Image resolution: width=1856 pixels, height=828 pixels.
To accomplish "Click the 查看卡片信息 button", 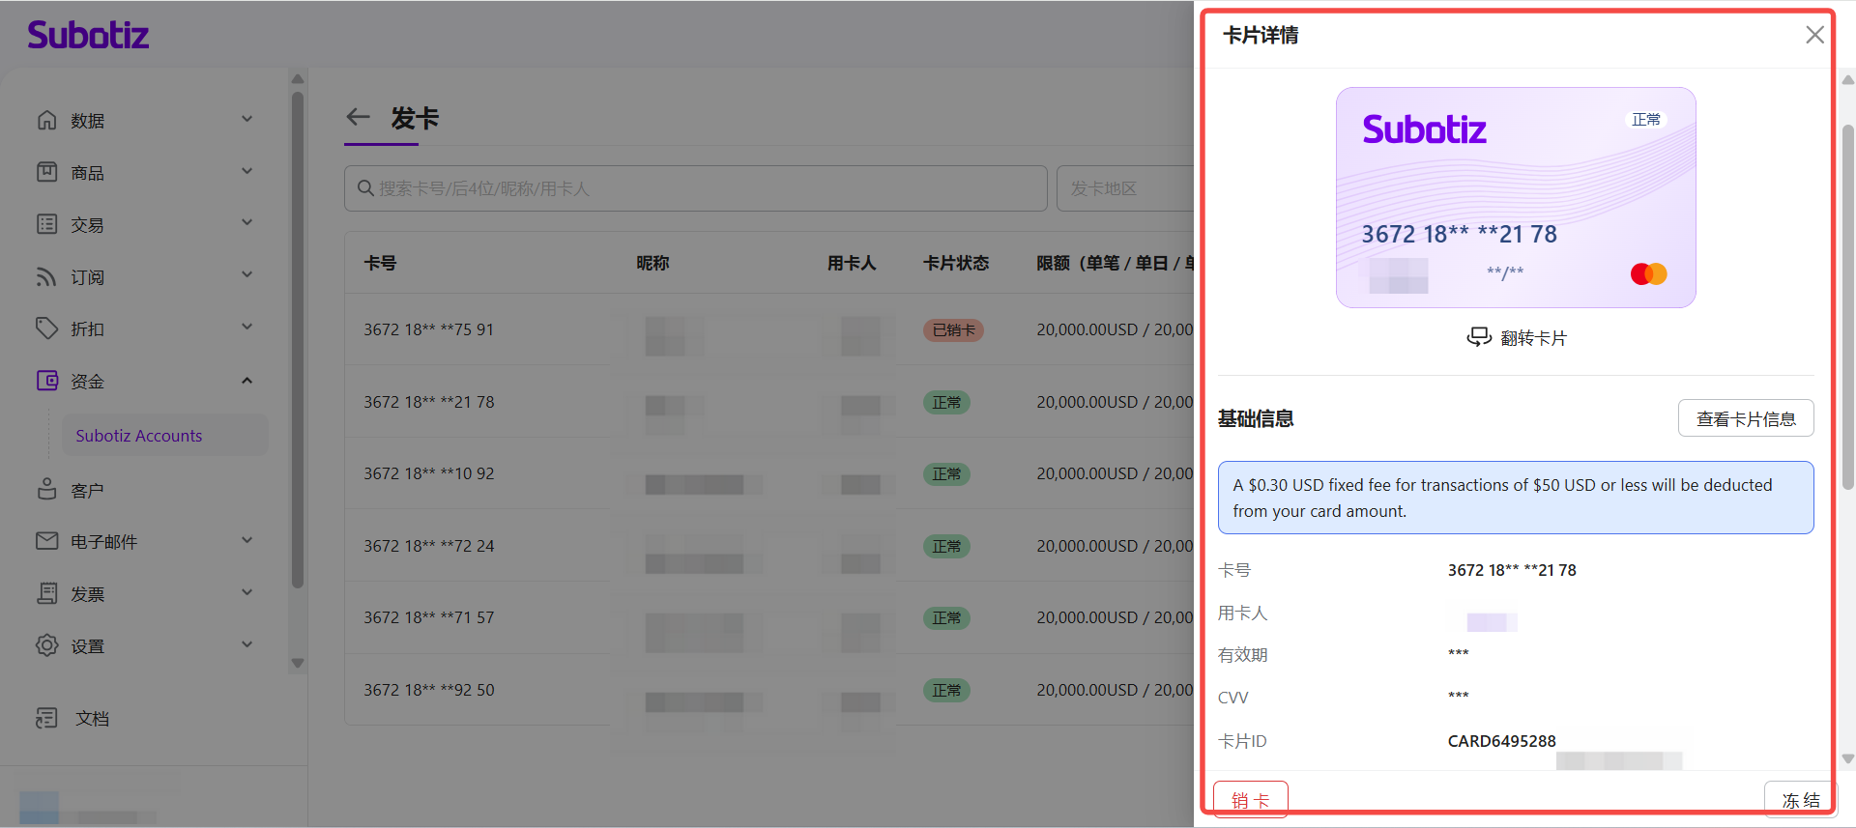I will (1746, 418).
